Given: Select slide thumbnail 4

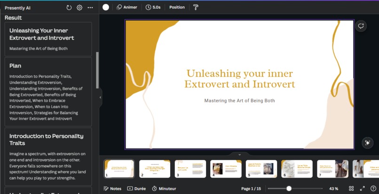Looking at the screenshot, I should tap(226, 169).
